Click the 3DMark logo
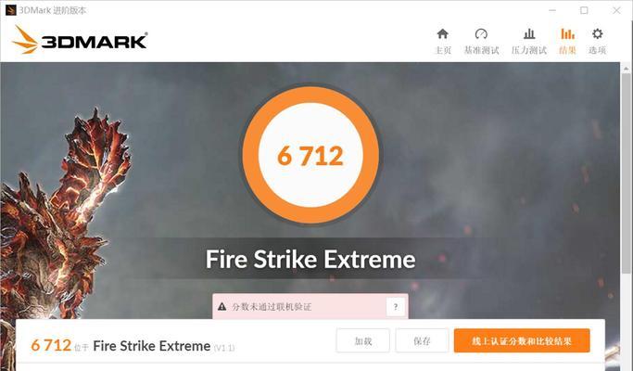This screenshot has height=371, width=633. coord(80,40)
